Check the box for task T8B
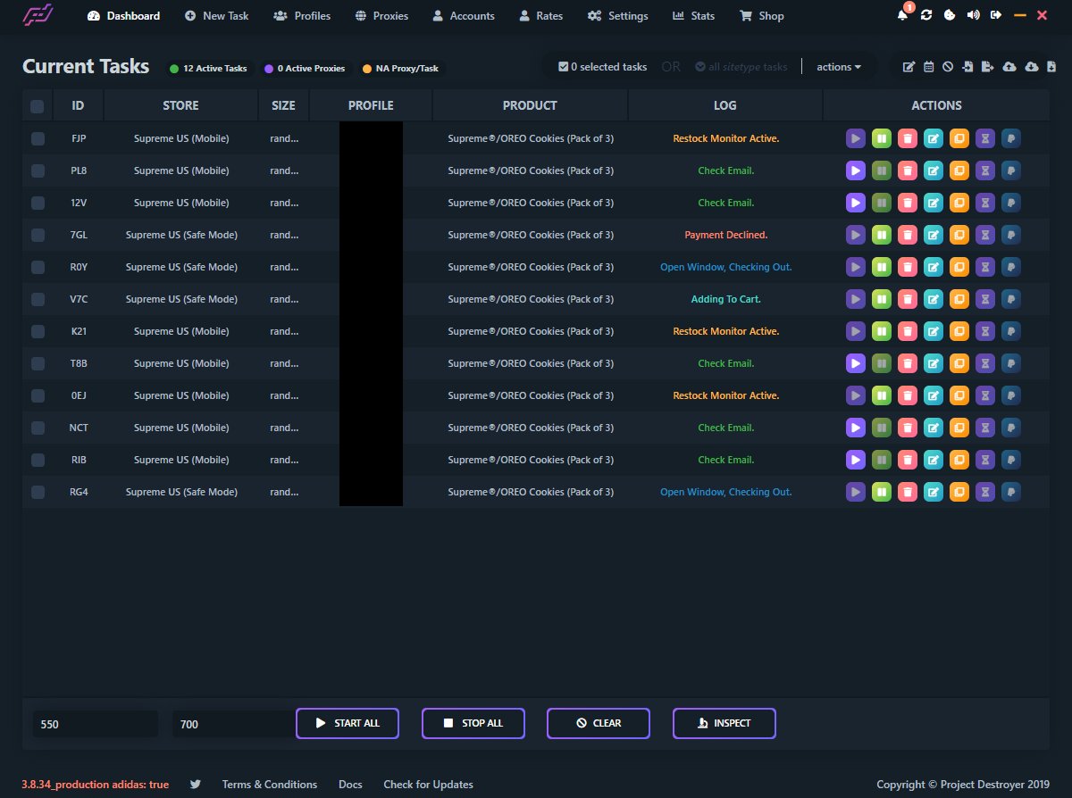This screenshot has height=798, width=1072. 38,363
